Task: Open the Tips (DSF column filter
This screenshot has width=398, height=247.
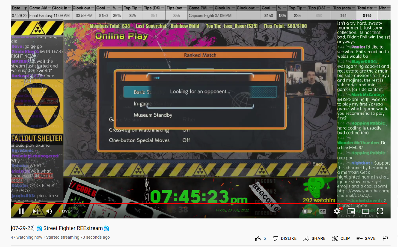Action: tap(328, 8)
